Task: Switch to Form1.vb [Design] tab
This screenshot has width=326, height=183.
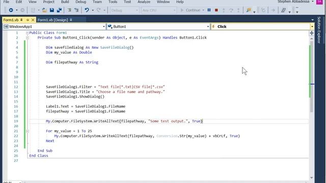Action: pos(53,20)
